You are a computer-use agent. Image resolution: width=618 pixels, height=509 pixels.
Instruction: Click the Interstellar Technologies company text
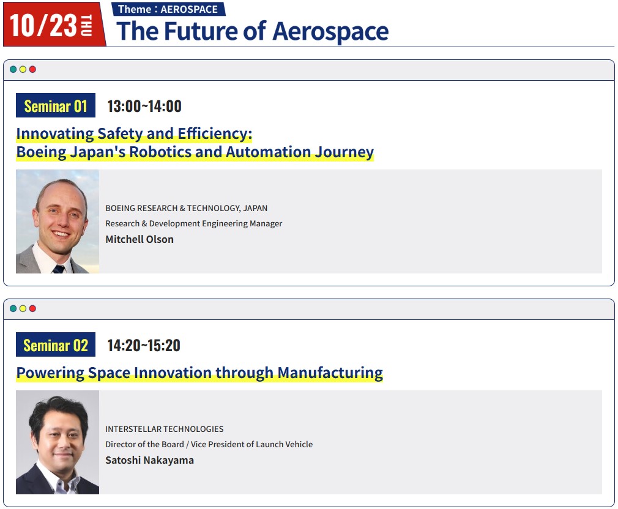(x=165, y=429)
